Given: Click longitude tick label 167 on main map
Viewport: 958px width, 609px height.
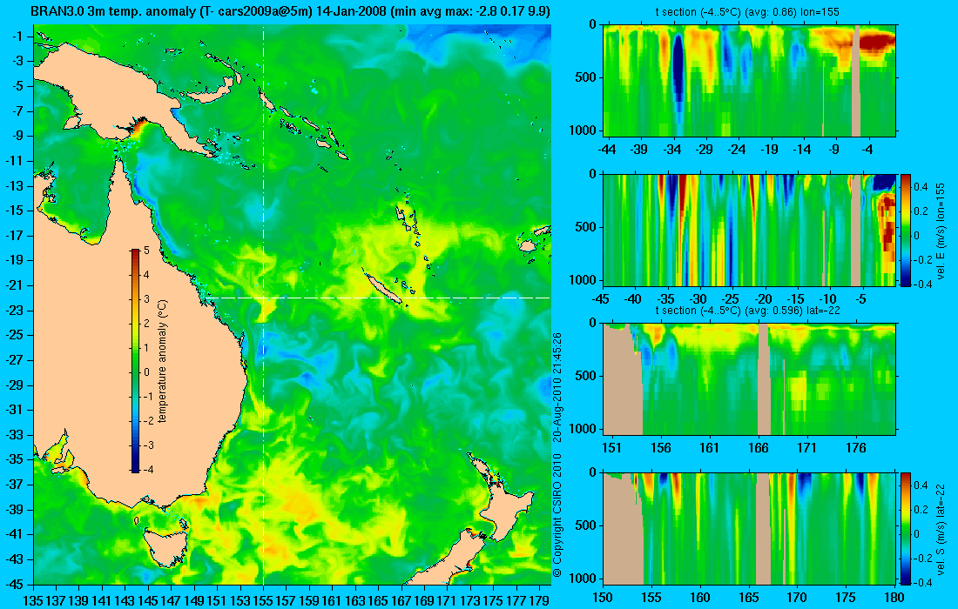Looking at the screenshot, I should point(401,601).
